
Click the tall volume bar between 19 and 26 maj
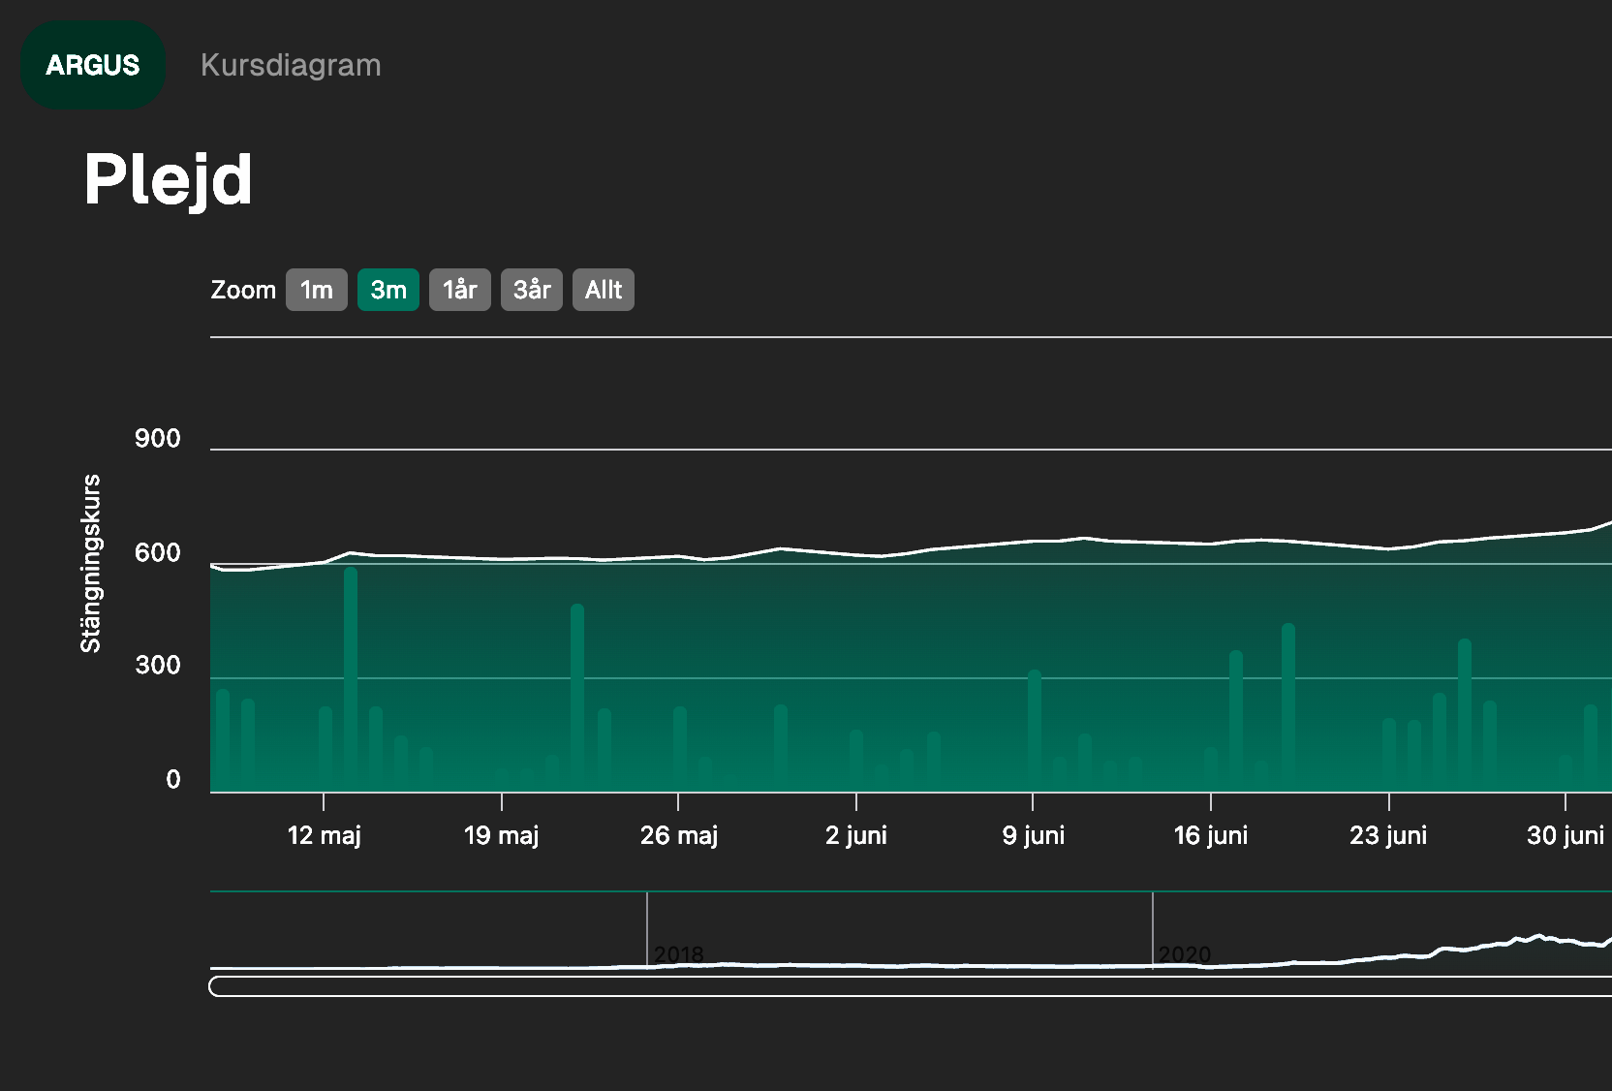(x=577, y=697)
